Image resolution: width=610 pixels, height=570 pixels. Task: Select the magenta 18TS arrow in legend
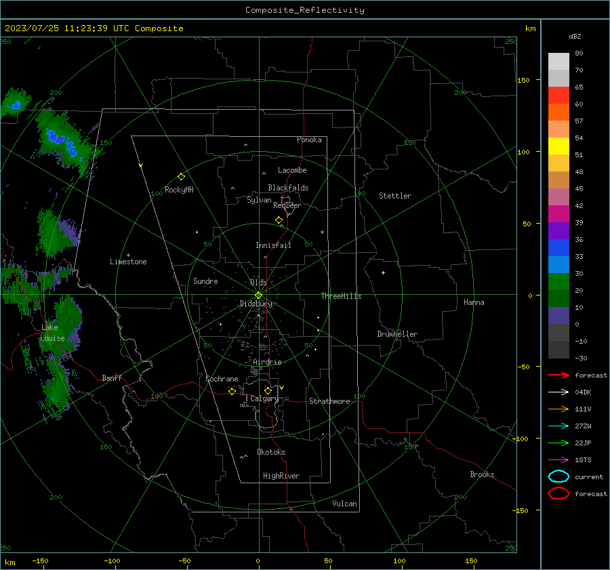coord(558,460)
